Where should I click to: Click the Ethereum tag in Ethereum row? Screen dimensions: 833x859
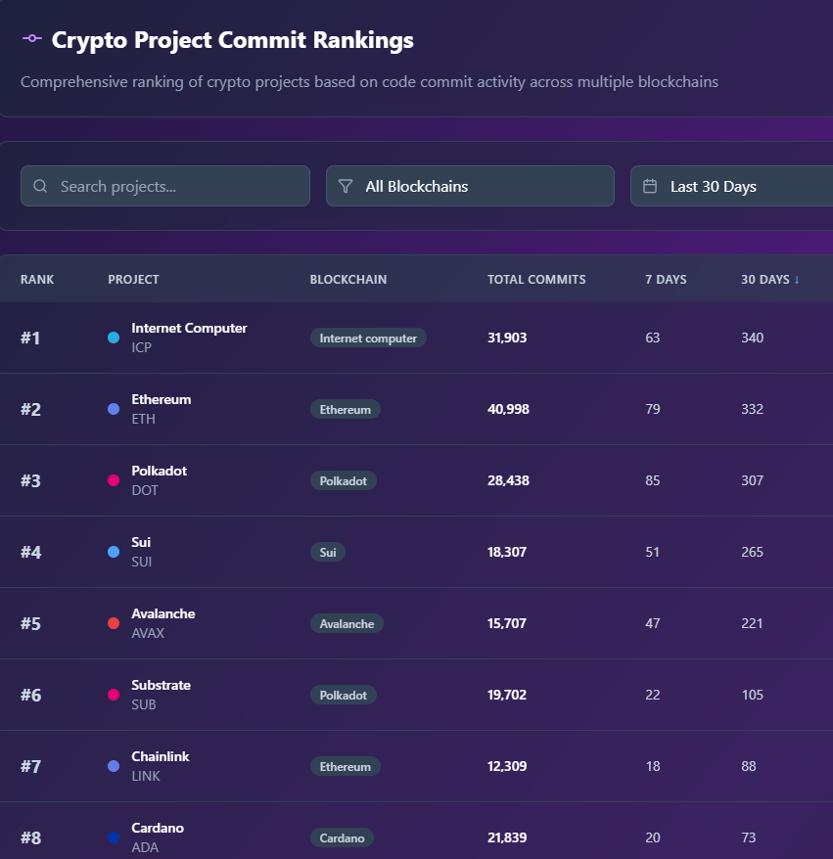click(x=346, y=409)
